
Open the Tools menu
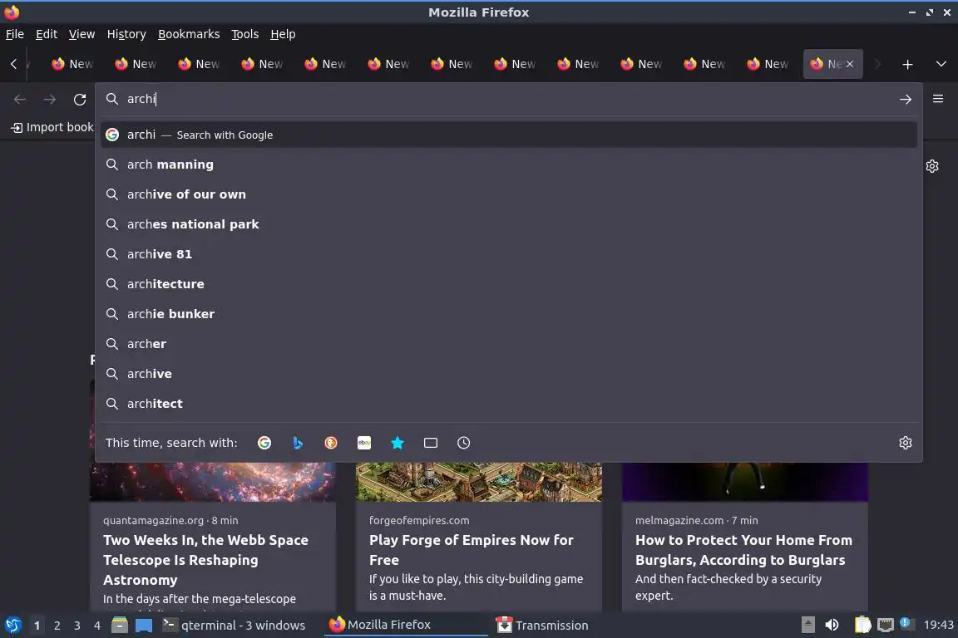coord(245,34)
